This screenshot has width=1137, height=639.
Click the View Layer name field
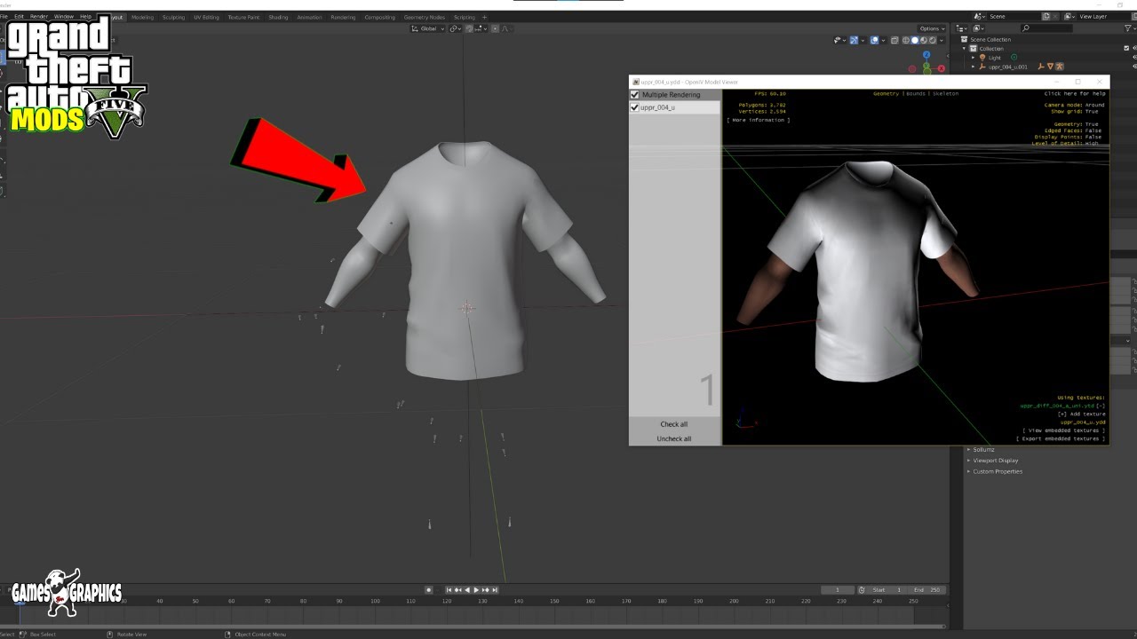click(x=1101, y=16)
